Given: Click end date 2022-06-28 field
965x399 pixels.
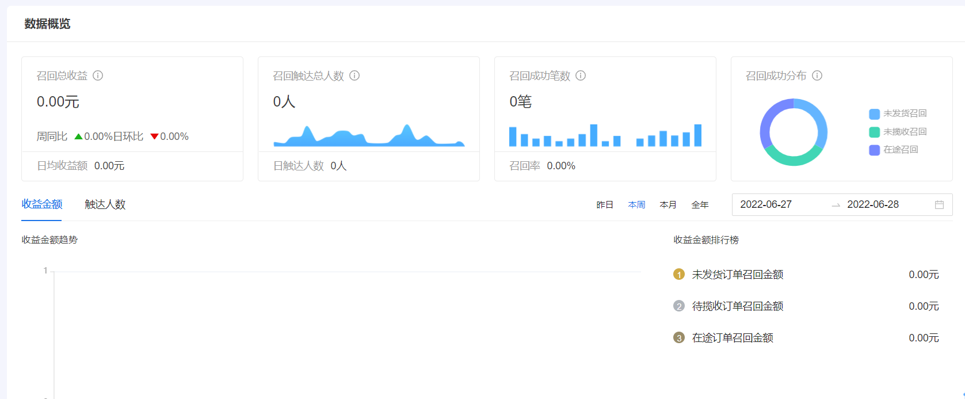Looking at the screenshot, I should tap(873, 204).
